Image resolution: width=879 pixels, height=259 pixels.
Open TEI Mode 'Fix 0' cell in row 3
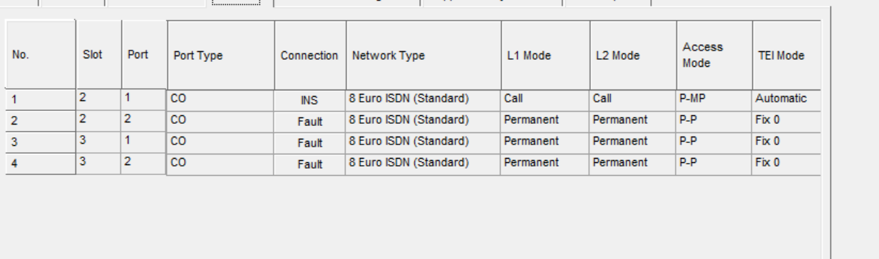click(786, 142)
